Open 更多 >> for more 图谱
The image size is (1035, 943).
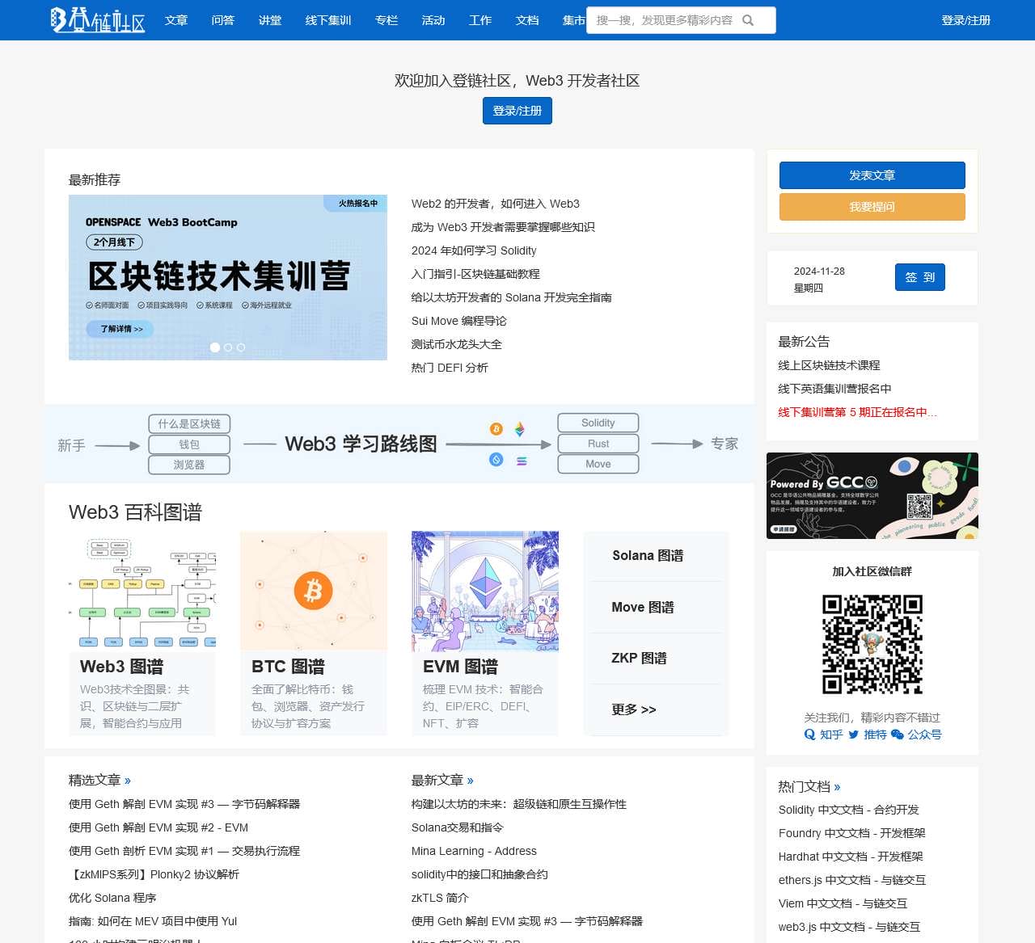[634, 709]
